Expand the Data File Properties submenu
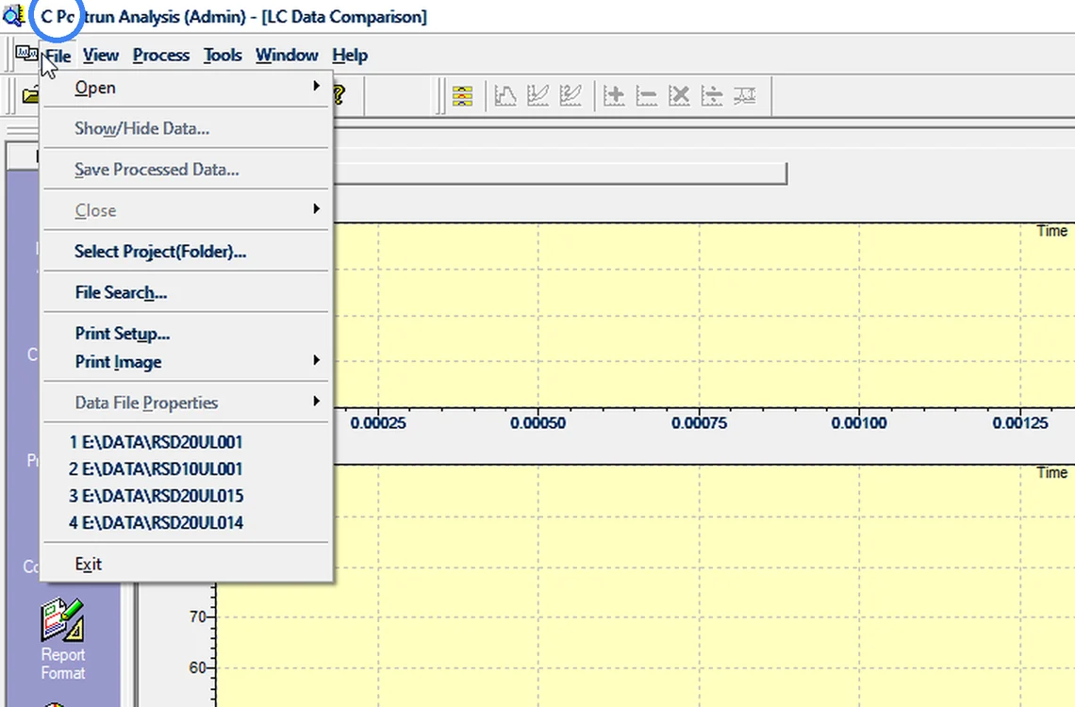 pos(187,403)
